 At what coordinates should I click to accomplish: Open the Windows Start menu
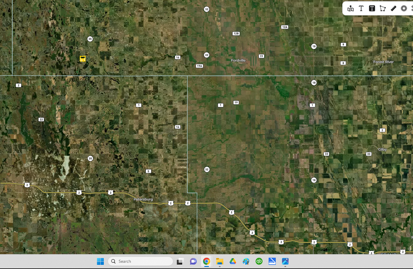coord(100,261)
